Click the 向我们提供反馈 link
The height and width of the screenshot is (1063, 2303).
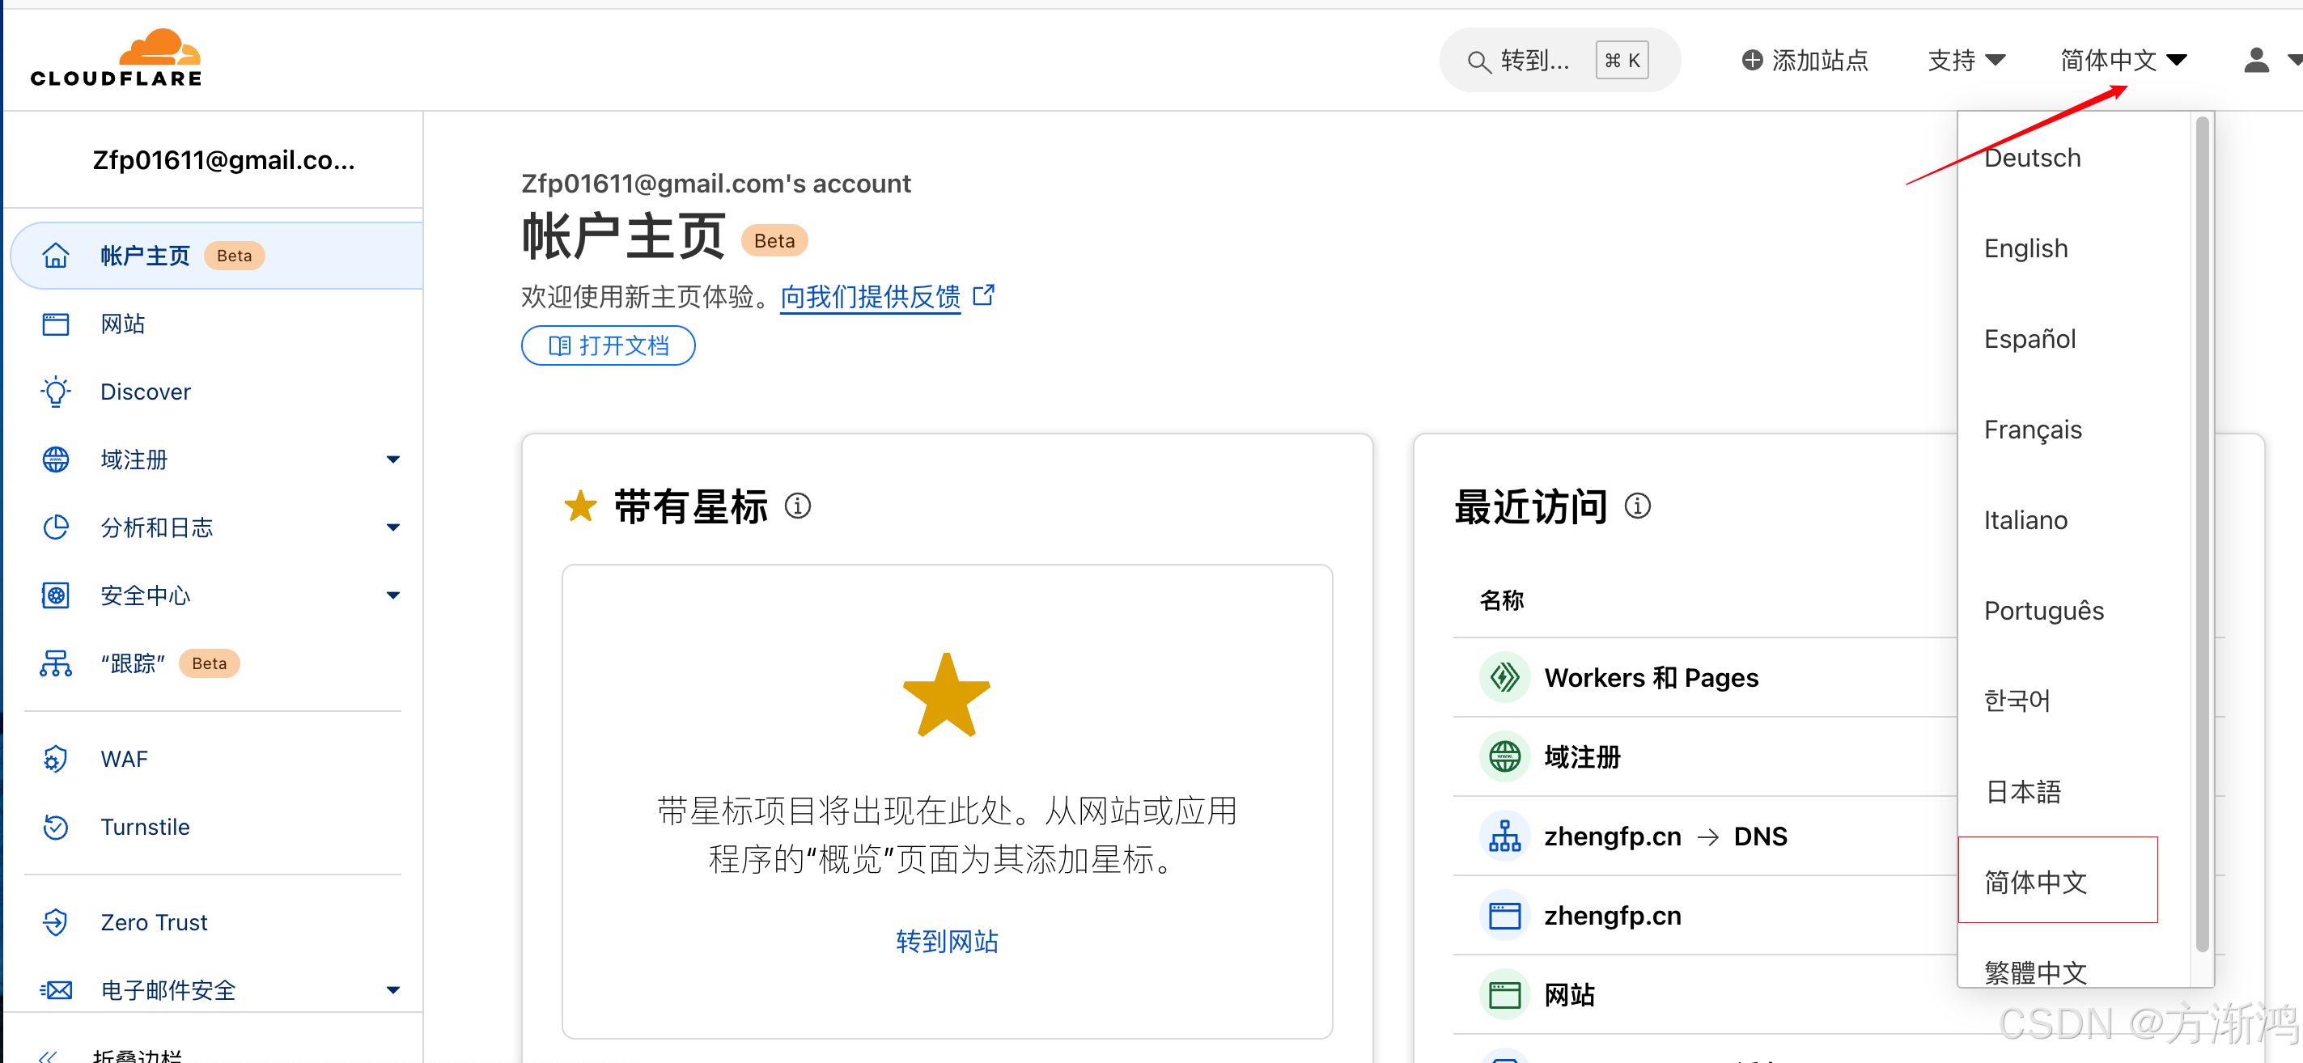870,297
